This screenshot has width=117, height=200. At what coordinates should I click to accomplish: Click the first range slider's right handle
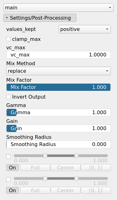click(76, 156)
